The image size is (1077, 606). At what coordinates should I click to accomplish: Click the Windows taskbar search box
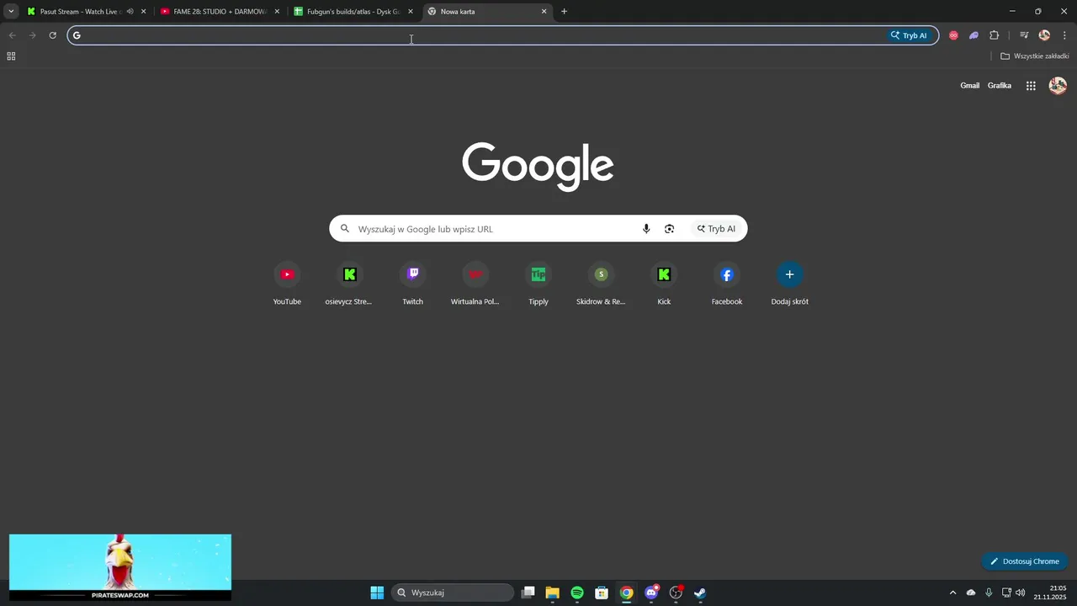click(x=453, y=593)
